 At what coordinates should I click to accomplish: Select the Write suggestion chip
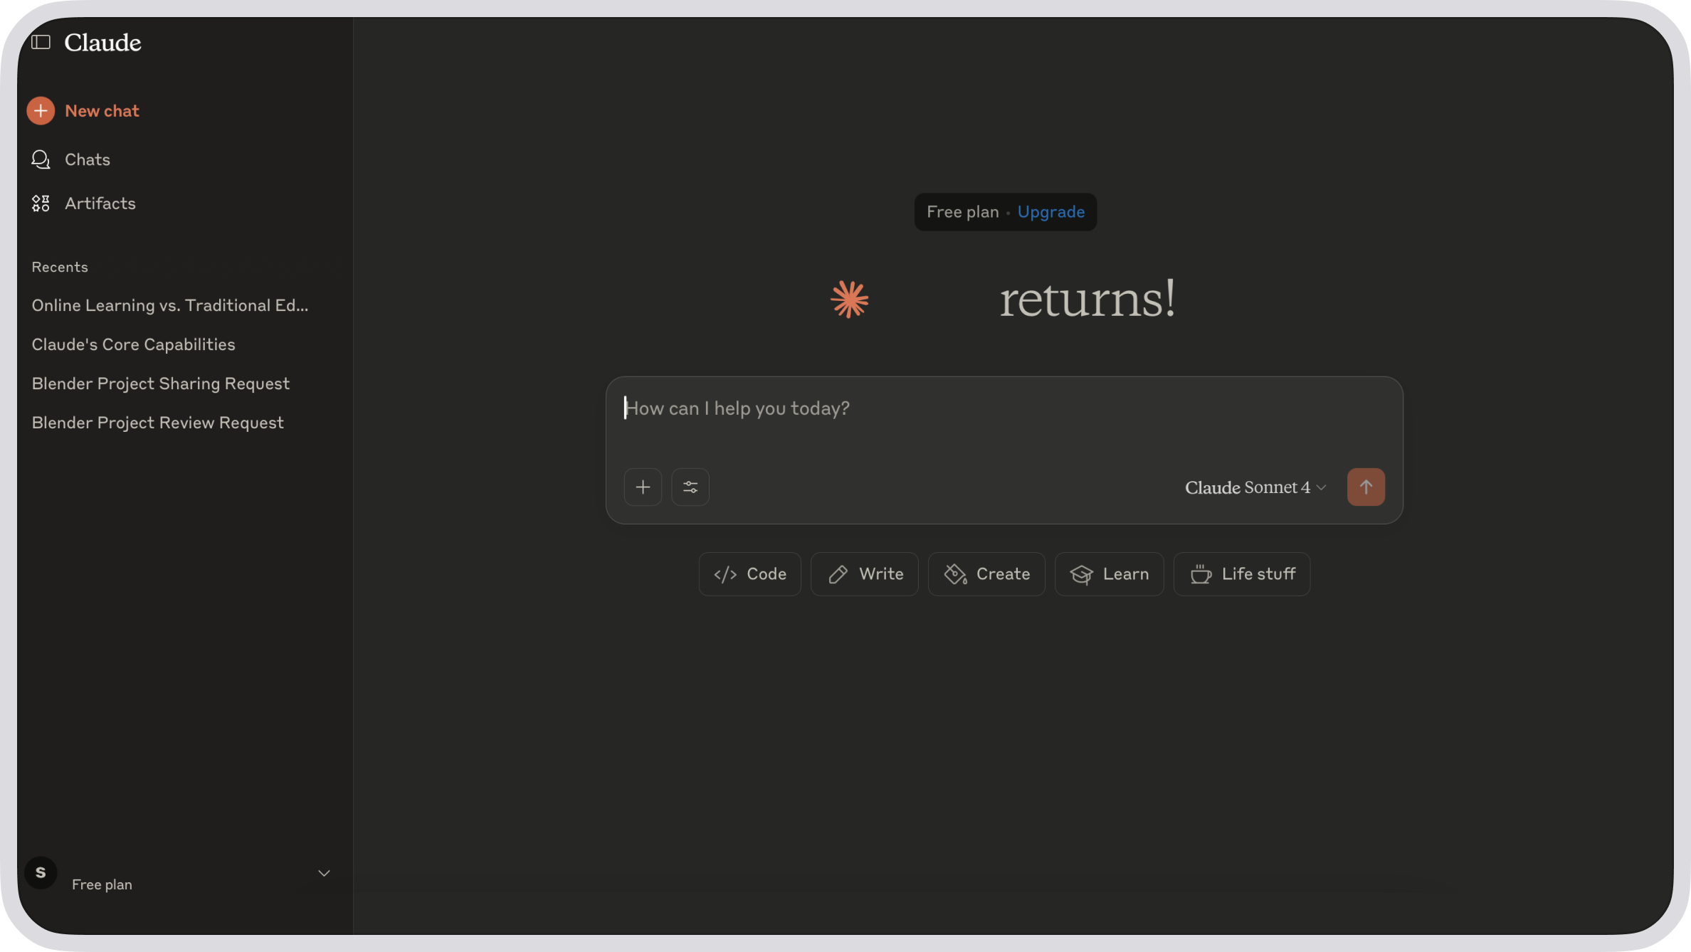click(865, 574)
